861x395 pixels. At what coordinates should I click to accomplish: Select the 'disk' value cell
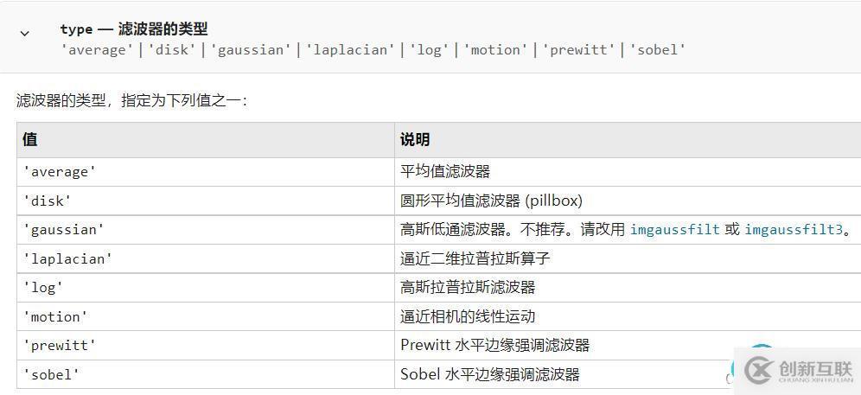click(x=206, y=201)
